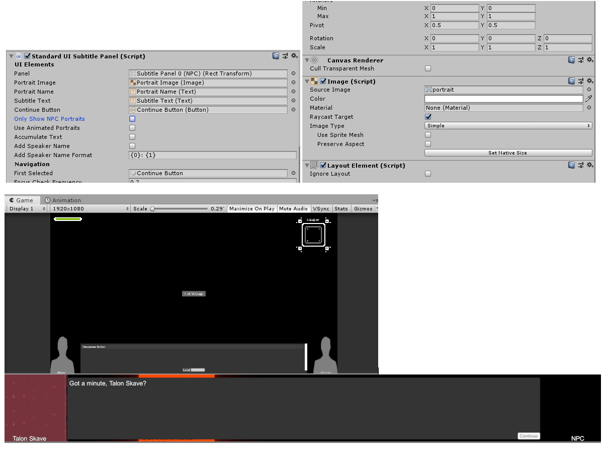Click the Scale Y value field
Screen dimensions: 608x449
pos(511,47)
